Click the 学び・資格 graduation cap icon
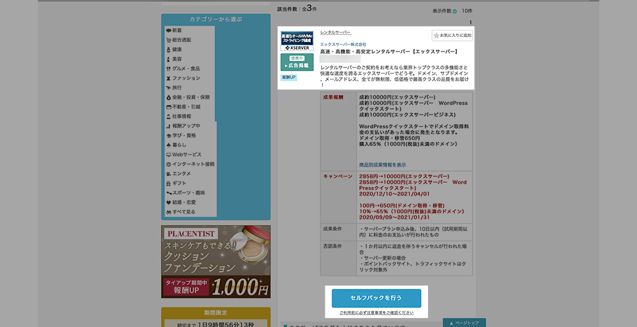The width and height of the screenshot is (637, 327). tap(169, 136)
